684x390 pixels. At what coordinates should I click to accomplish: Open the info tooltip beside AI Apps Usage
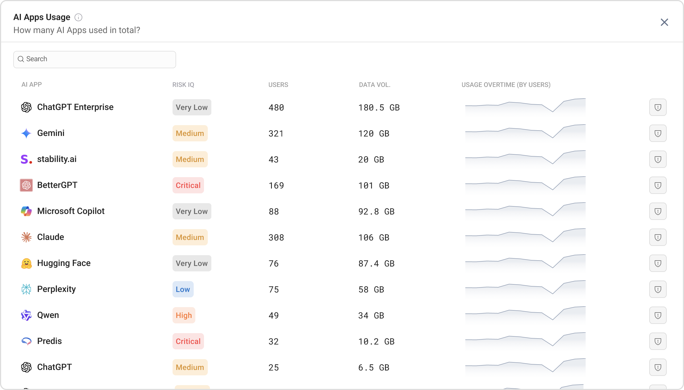tap(78, 17)
